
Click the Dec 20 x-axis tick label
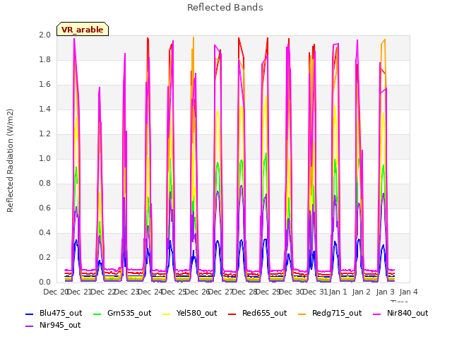(55, 292)
